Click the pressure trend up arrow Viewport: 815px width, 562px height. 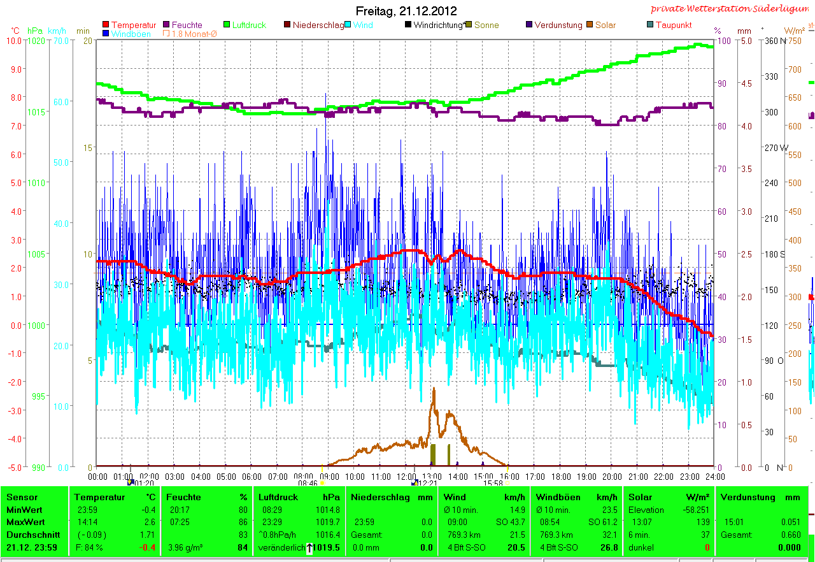(x=309, y=548)
